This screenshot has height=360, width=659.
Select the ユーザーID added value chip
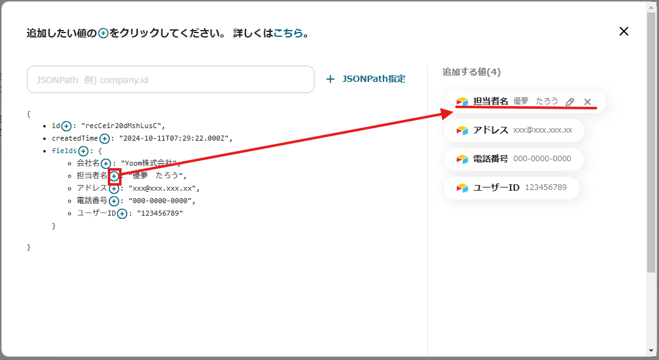tap(511, 187)
